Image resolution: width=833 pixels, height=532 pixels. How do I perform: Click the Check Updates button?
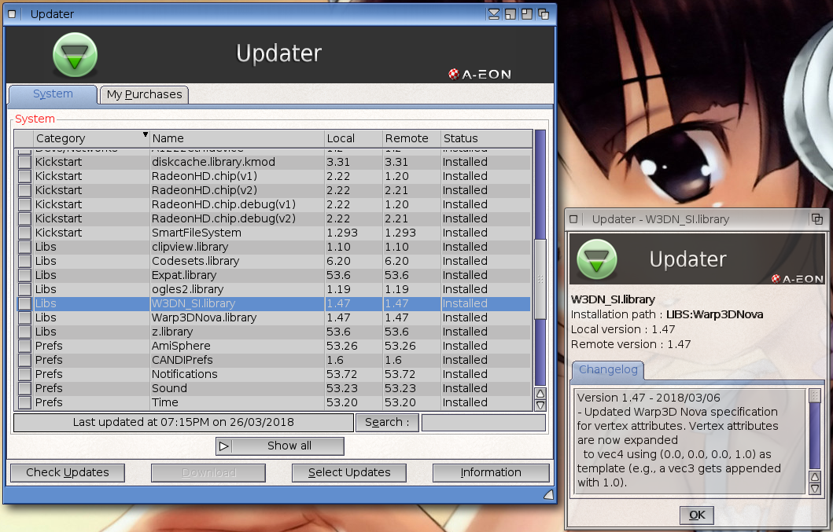pos(68,472)
